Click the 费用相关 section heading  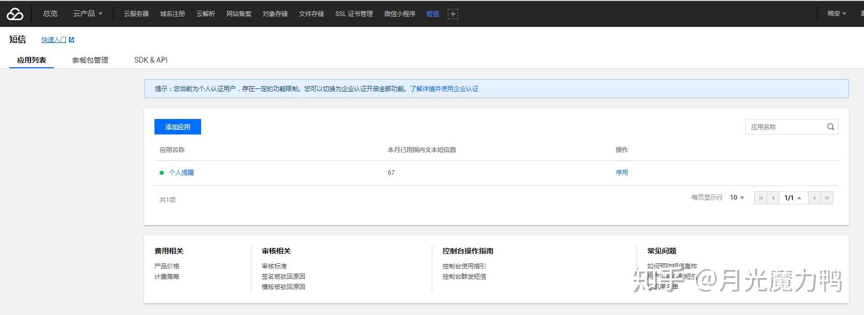tap(169, 251)
